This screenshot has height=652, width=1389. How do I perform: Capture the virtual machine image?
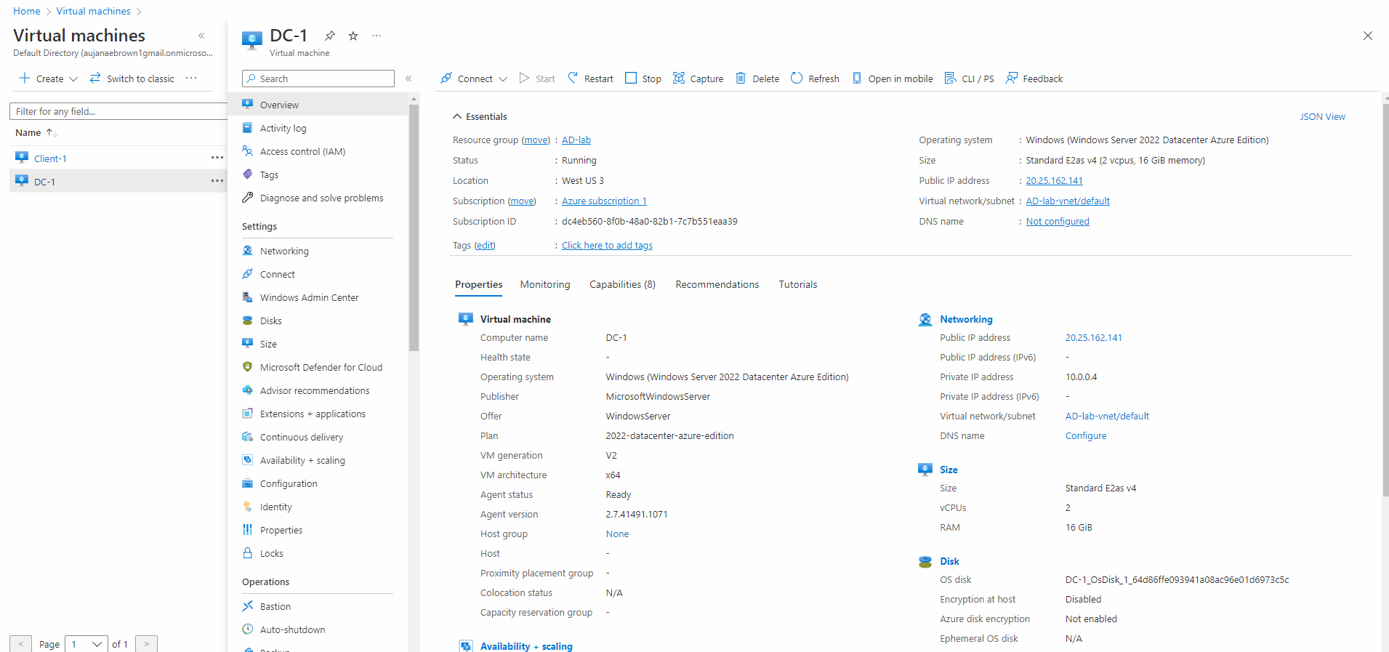click(x=698, y=79)
